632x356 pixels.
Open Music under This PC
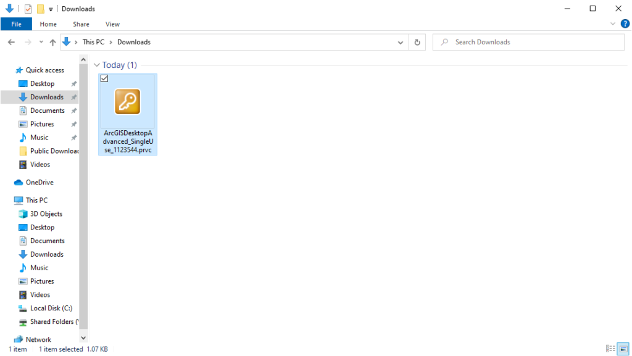[39, 268]
